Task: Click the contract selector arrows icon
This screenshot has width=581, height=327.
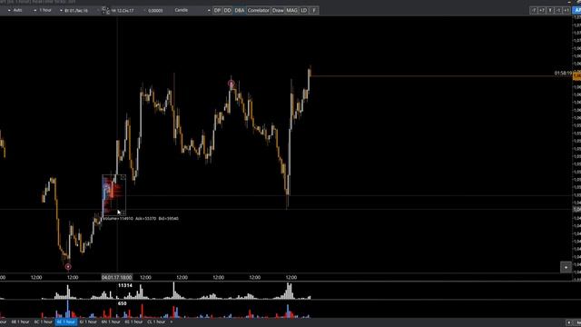Action: pos(105,10)
